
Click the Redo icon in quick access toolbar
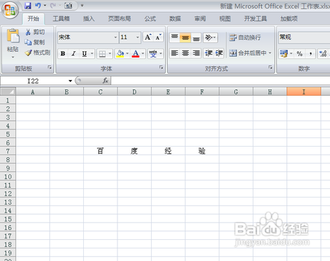click(x=53, y=5)
